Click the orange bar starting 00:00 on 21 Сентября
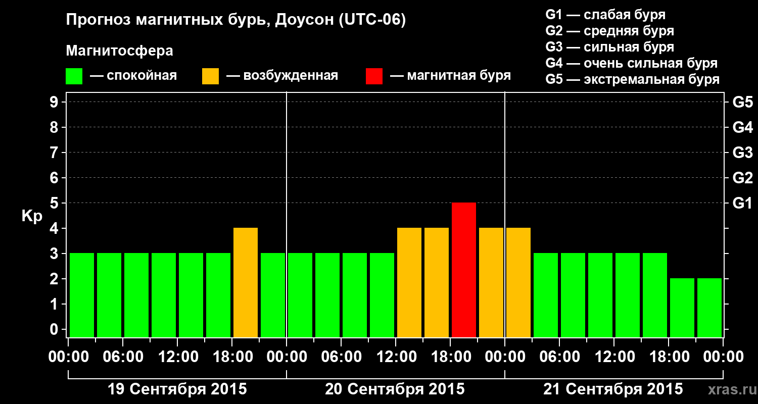The image size is (758, 404). [518, 282]
